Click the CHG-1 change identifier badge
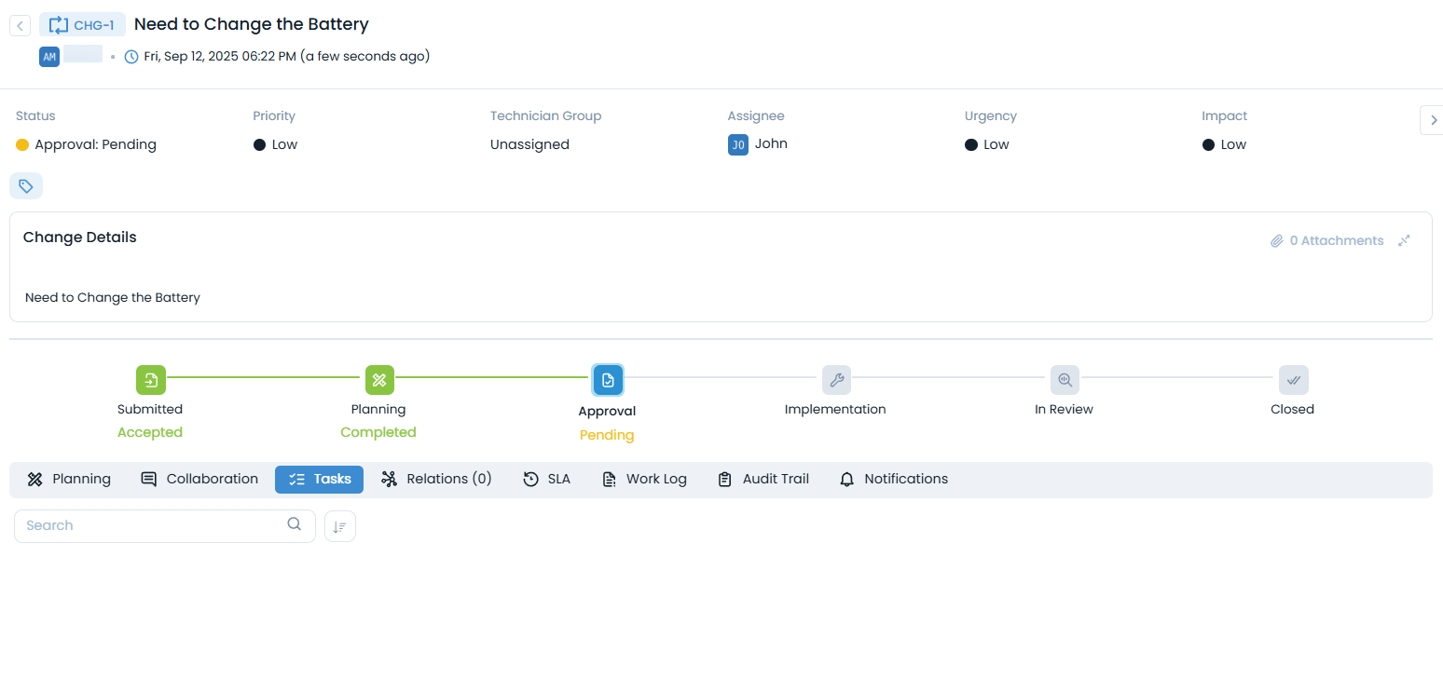The height and width of the screenshot is (692, 1443). coord(82,24)
